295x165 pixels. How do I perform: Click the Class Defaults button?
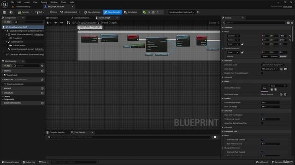coord(112,12)
